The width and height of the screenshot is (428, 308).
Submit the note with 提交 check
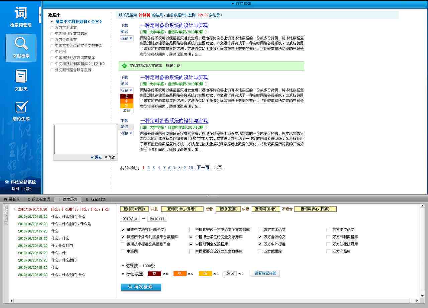(x=96, y=157)
